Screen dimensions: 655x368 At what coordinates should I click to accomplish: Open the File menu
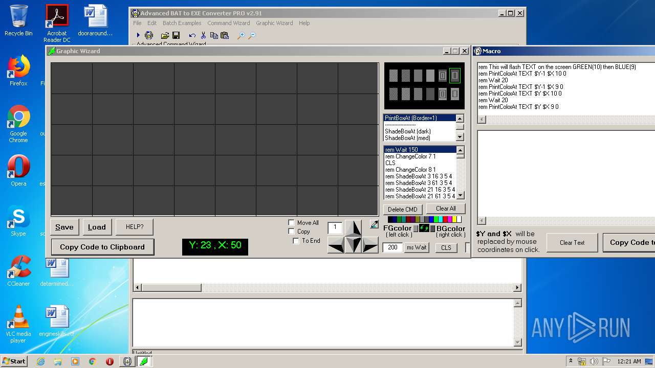pyautogui.click(x=137, y=23)
